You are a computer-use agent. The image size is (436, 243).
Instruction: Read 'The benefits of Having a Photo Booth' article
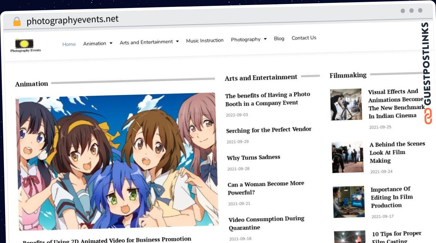[268, 99]
